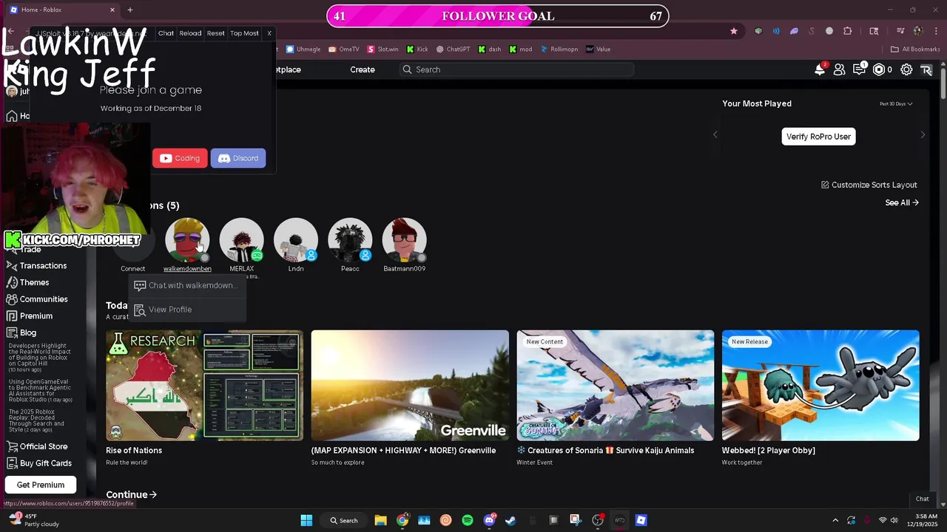This screenshot has width=947, height=532.
Task: Open Lndn friend avatar
Action: 296,240
